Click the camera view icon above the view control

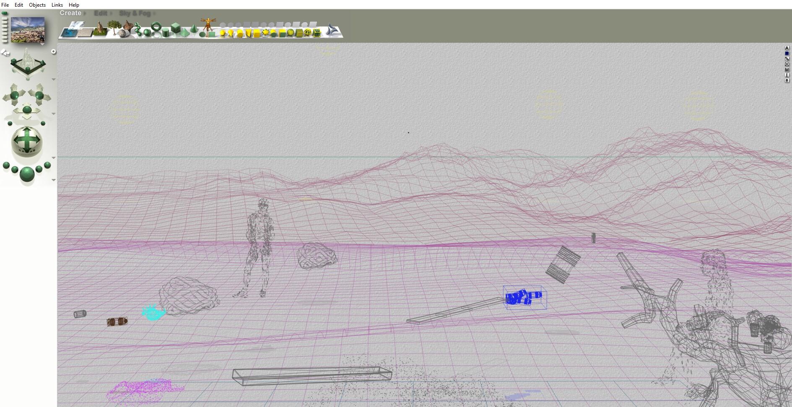click(5, 53)
